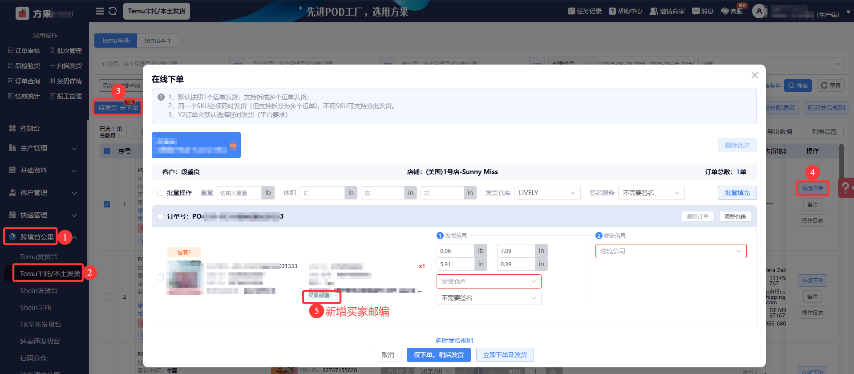Open TK全托发货台 in the sidebar
This screenshot has height=374, width=854.
[x=40, y=325]
